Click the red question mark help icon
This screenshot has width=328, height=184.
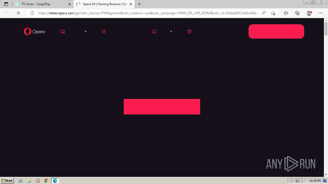pyautogui.click(x=189, y=31)
